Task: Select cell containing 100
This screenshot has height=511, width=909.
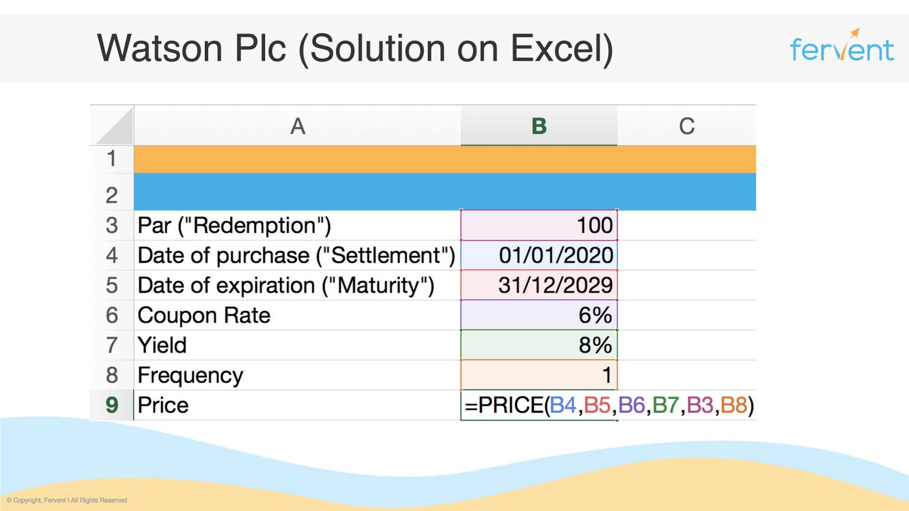Action: click(538, 225)
